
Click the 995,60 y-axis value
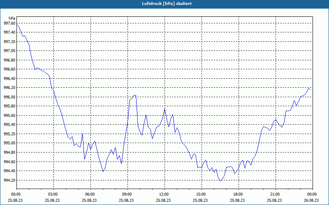pos(9,116)
